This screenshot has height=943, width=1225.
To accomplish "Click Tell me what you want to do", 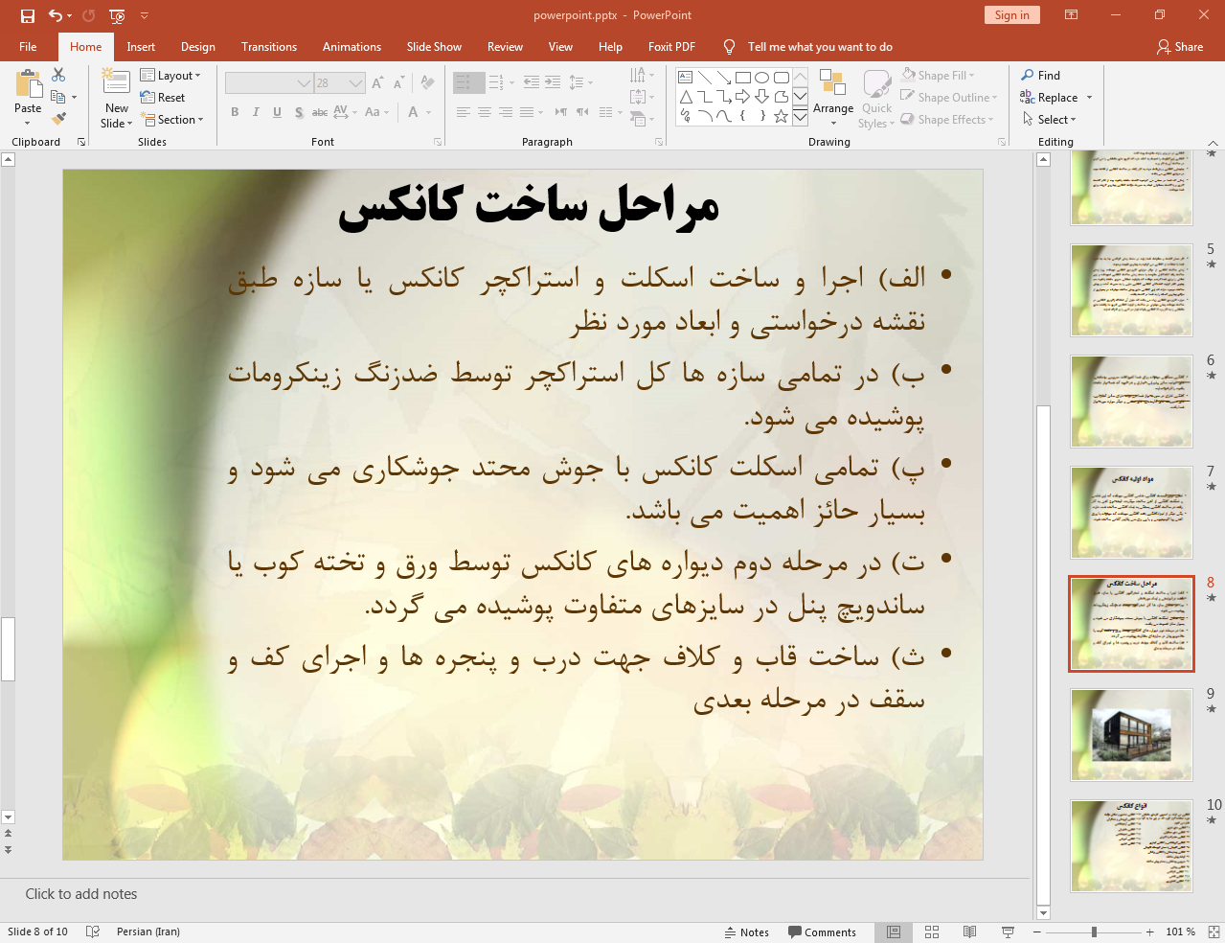I will coord(819,46).
